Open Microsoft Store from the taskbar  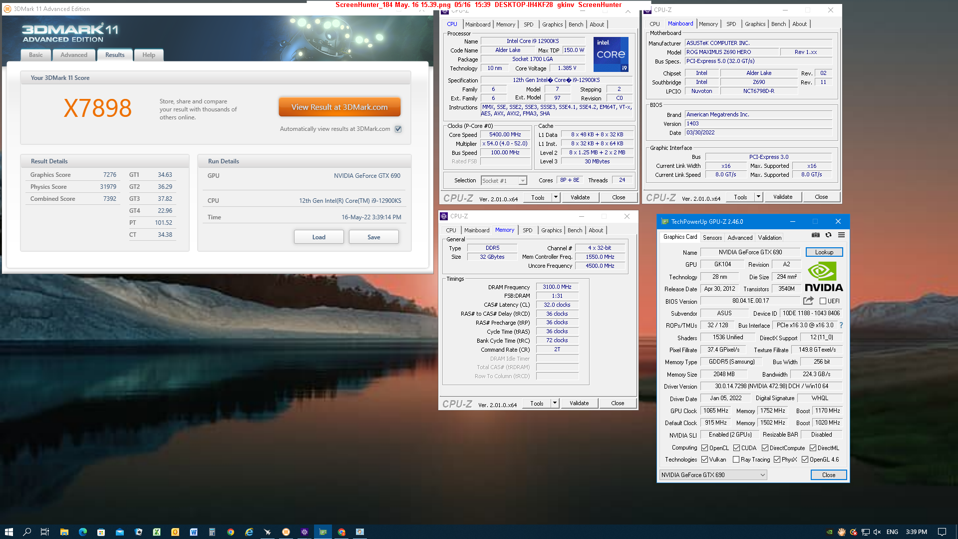pyautogui.click(x=101, y=532)
